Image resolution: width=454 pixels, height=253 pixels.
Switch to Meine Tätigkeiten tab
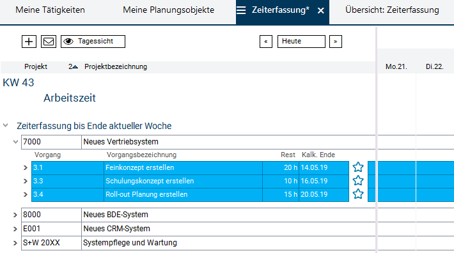click(50, 10)
